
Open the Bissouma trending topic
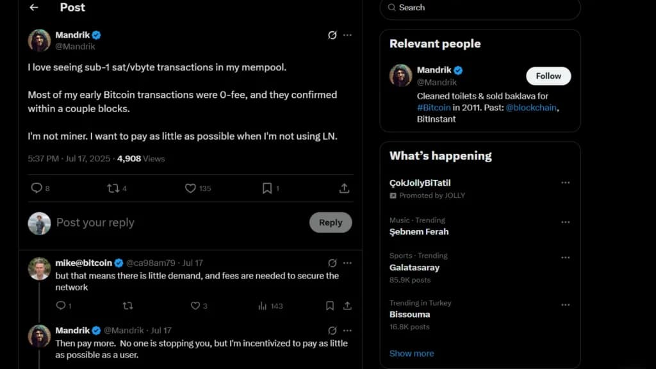409,315
